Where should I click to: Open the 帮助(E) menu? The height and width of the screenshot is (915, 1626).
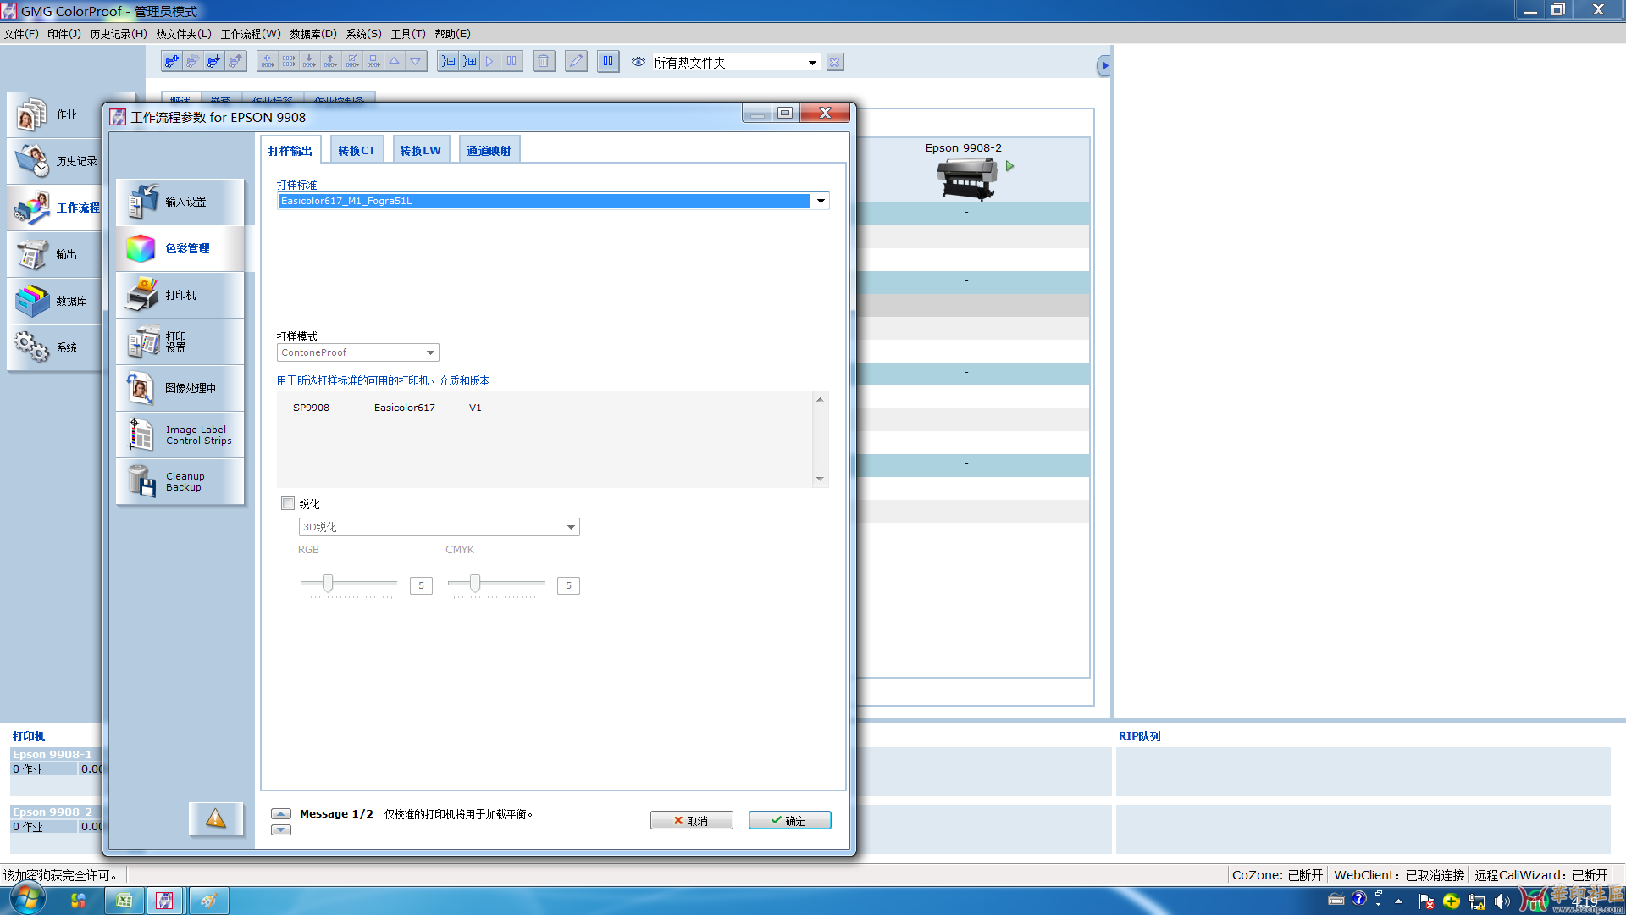[x=452, y=34]
